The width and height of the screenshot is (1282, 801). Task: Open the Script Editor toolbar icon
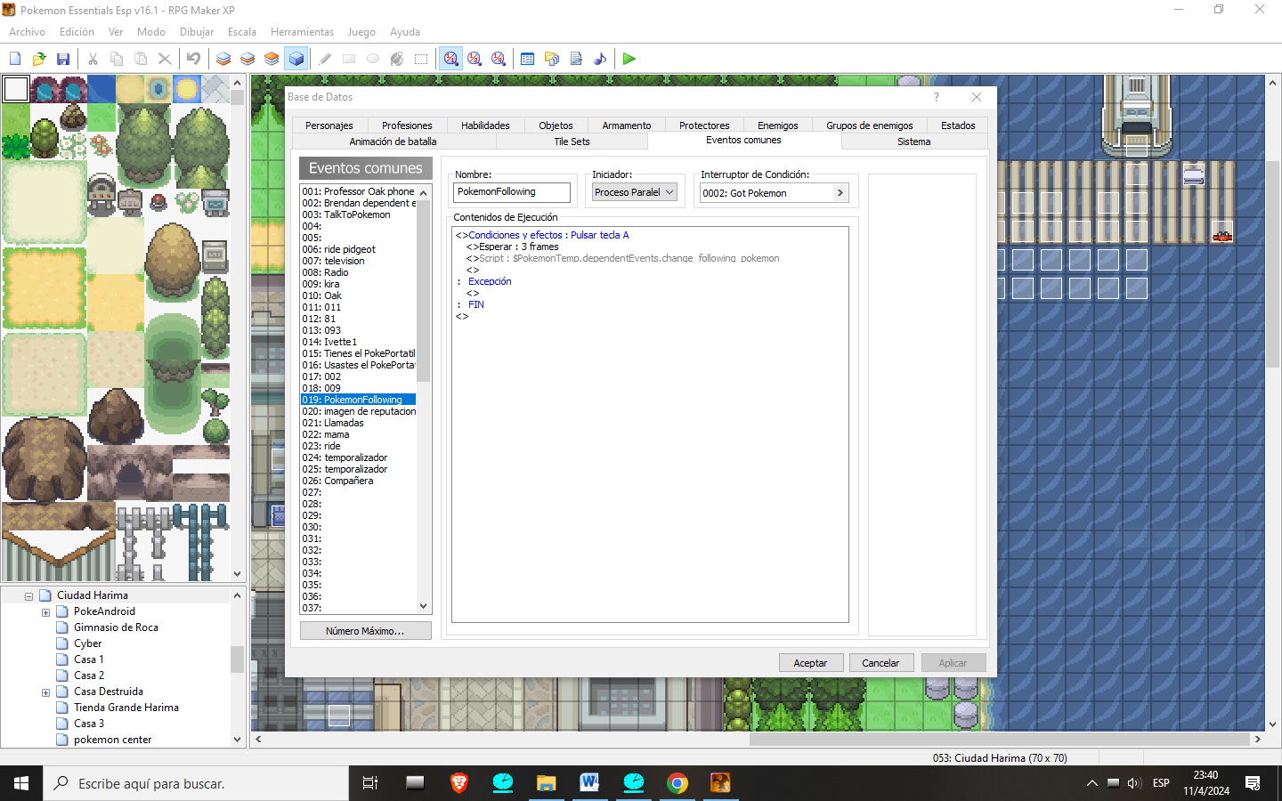click(576, 59)
